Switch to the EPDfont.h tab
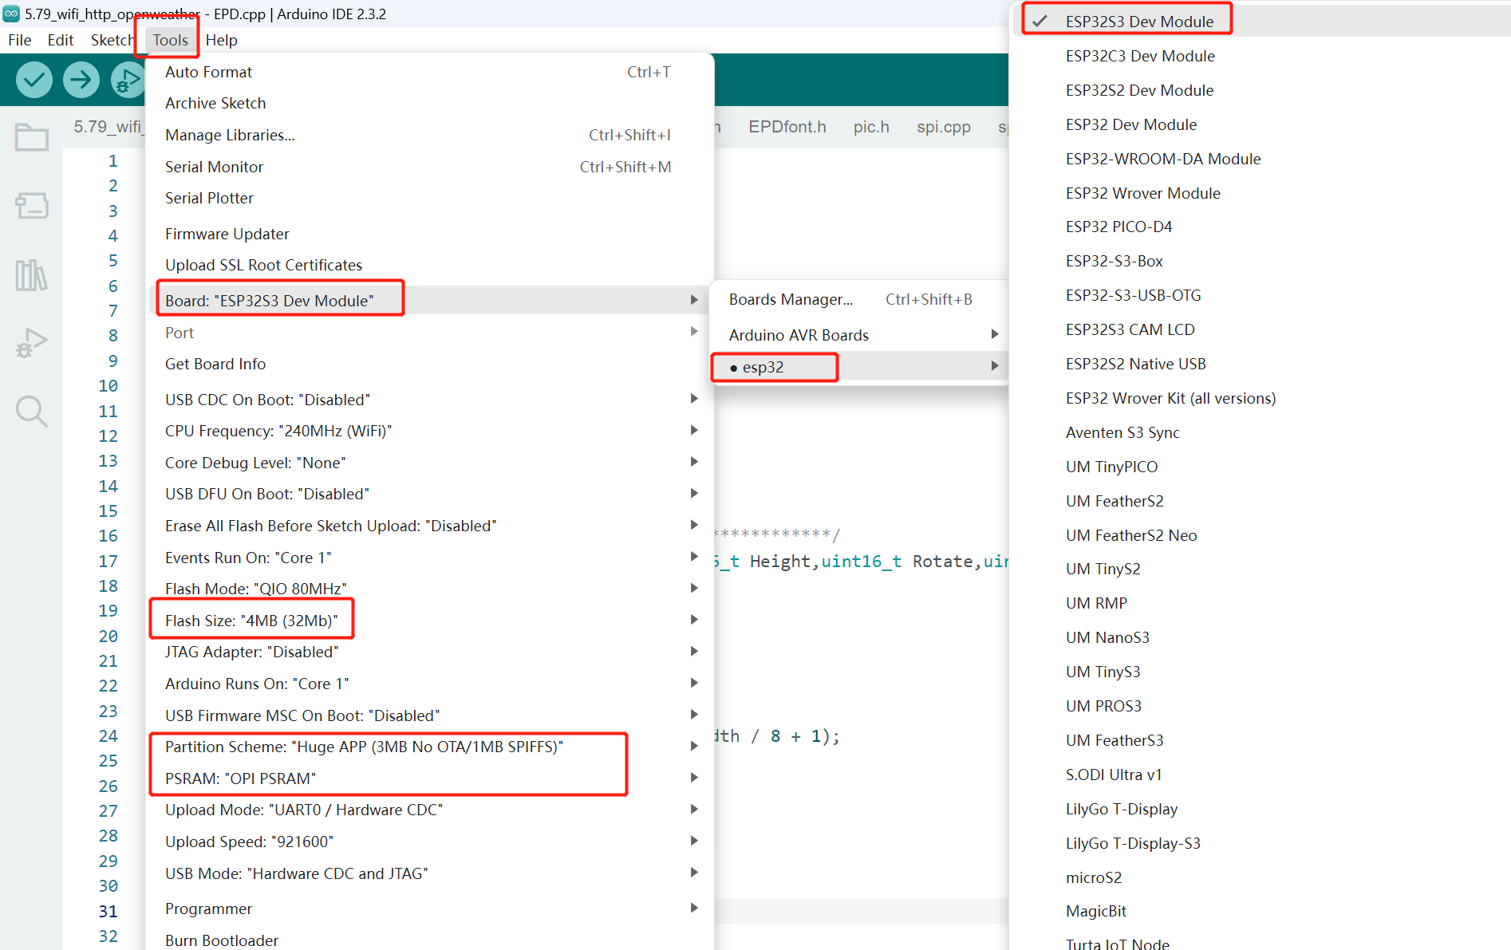This screenshot has height=950, width=1511. (787, 127)
